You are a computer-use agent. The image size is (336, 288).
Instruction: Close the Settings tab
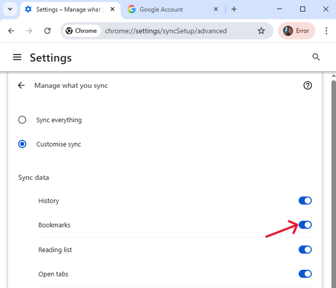point(113,9)
